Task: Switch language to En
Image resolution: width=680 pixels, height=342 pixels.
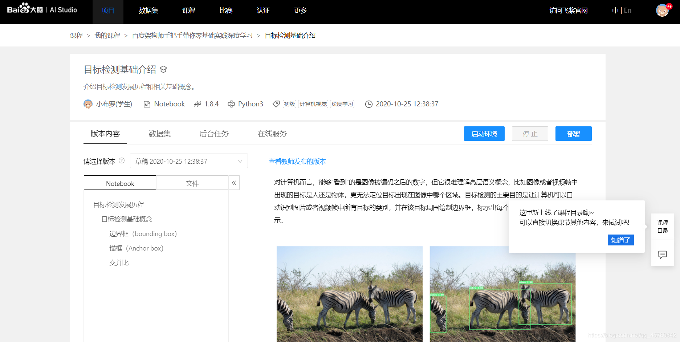Action: coord(627,10)
